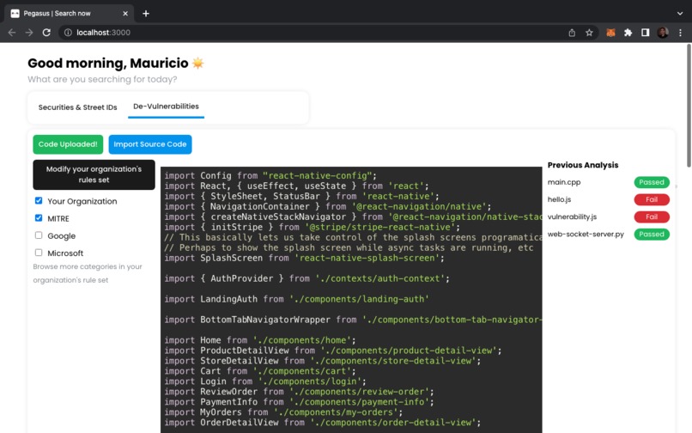Screen dimensions: 692x433
Task: Click the import LandingAuth code line
Action: [x=296, y=299]
